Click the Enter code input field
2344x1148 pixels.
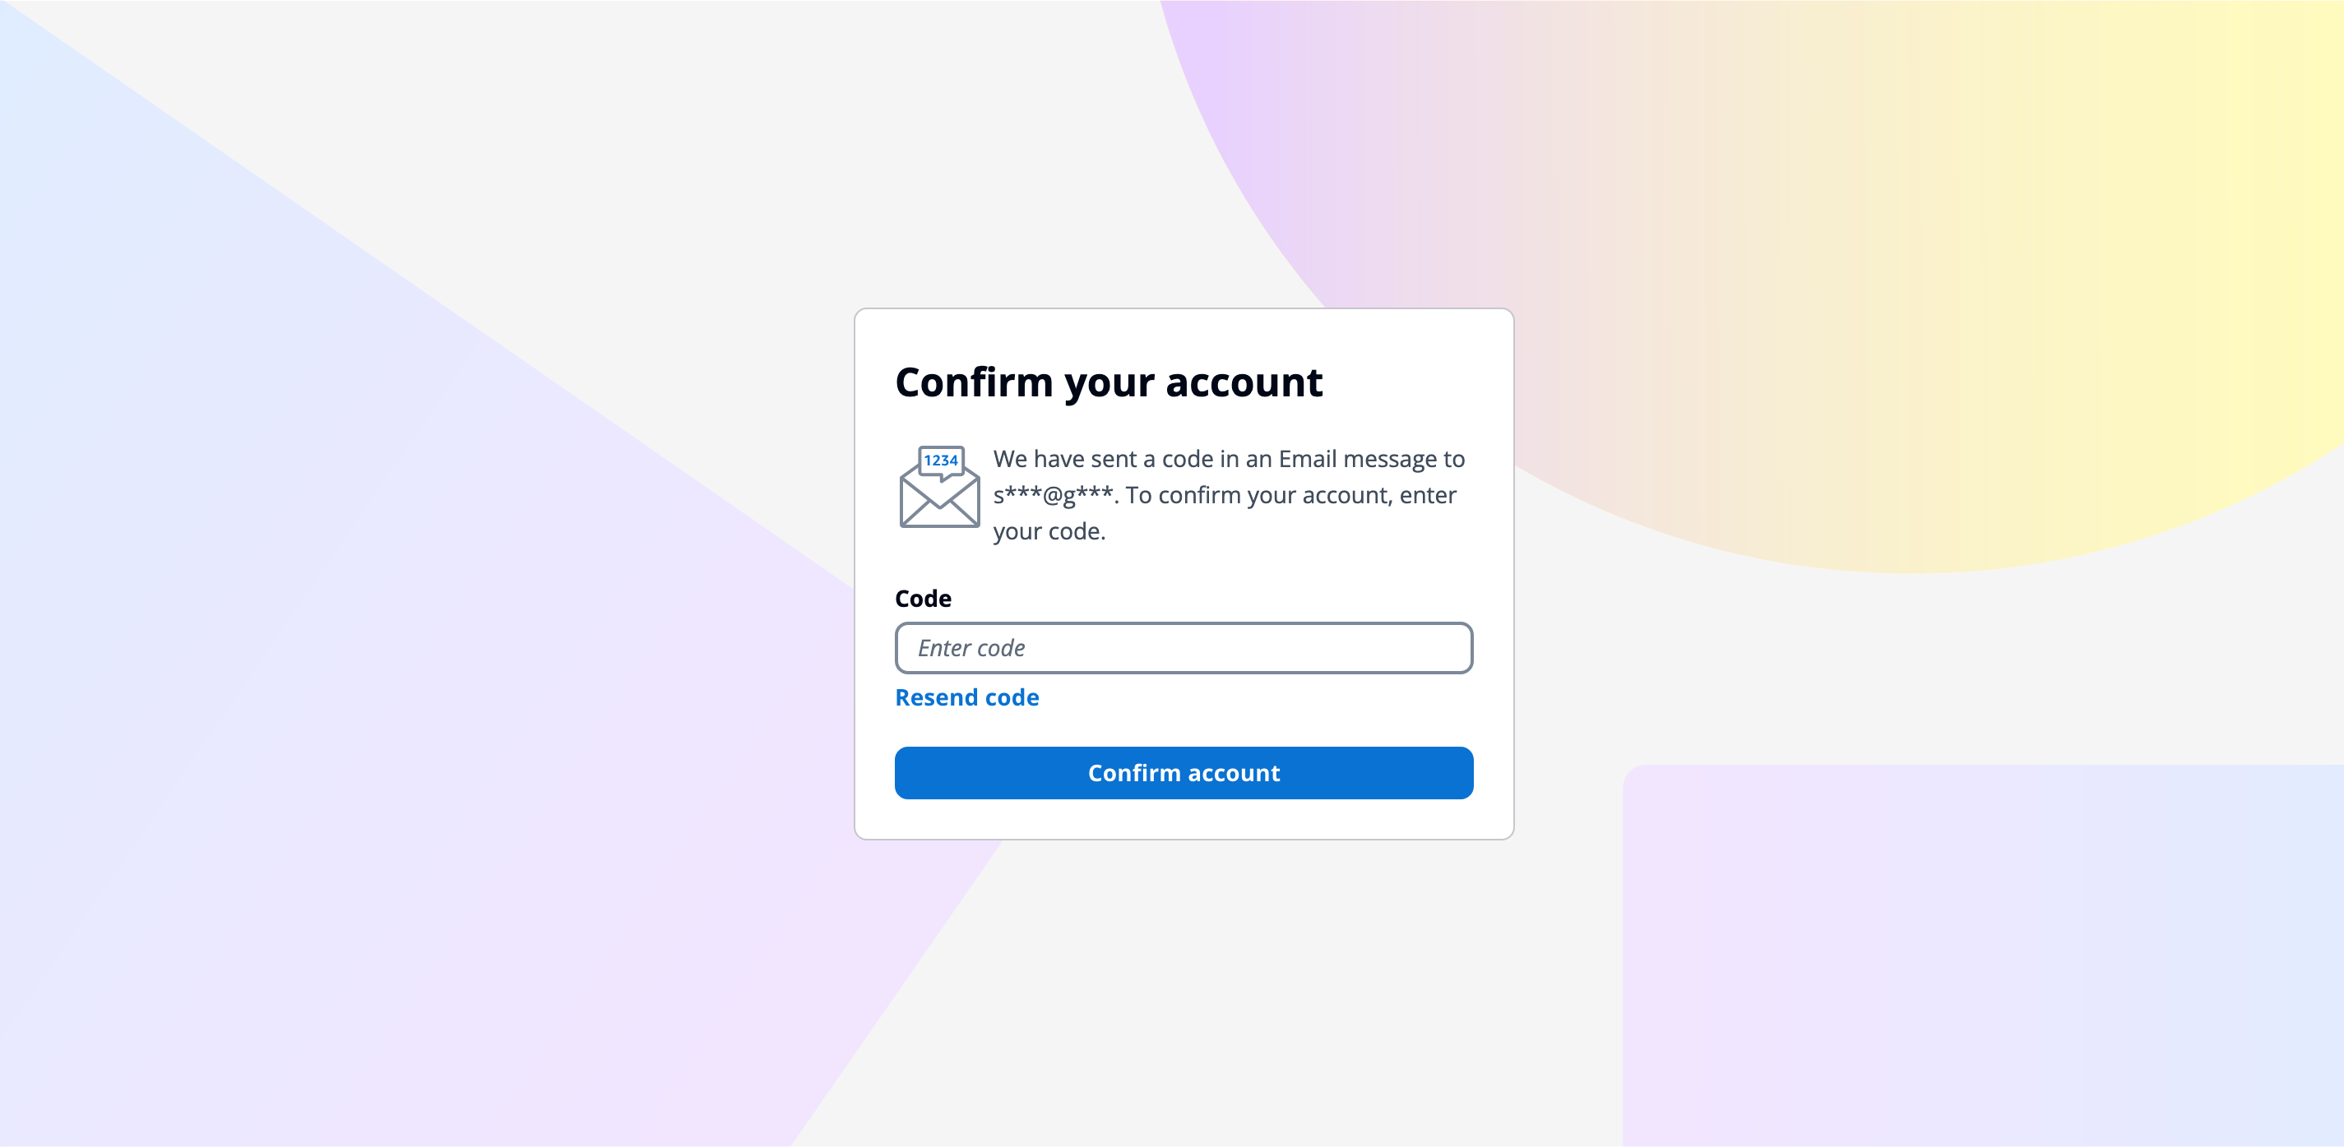(1183, 648)
